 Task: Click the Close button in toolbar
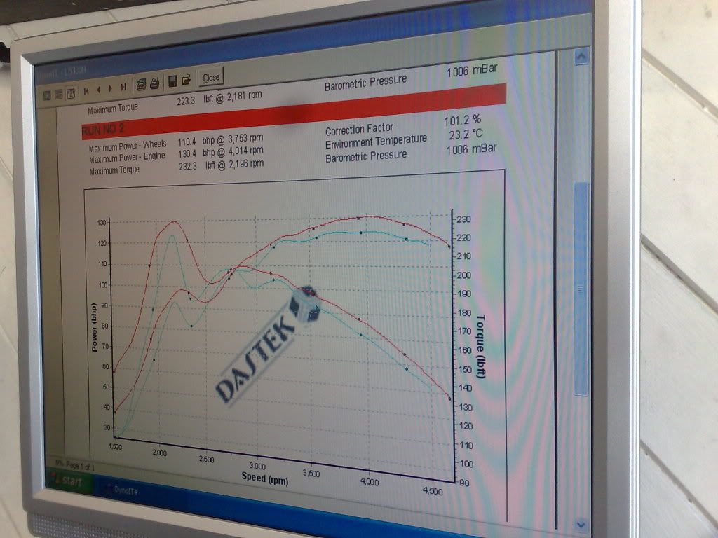(x=211, y=77)
